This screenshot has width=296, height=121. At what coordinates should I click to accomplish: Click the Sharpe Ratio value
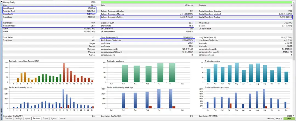click(191, 26)
